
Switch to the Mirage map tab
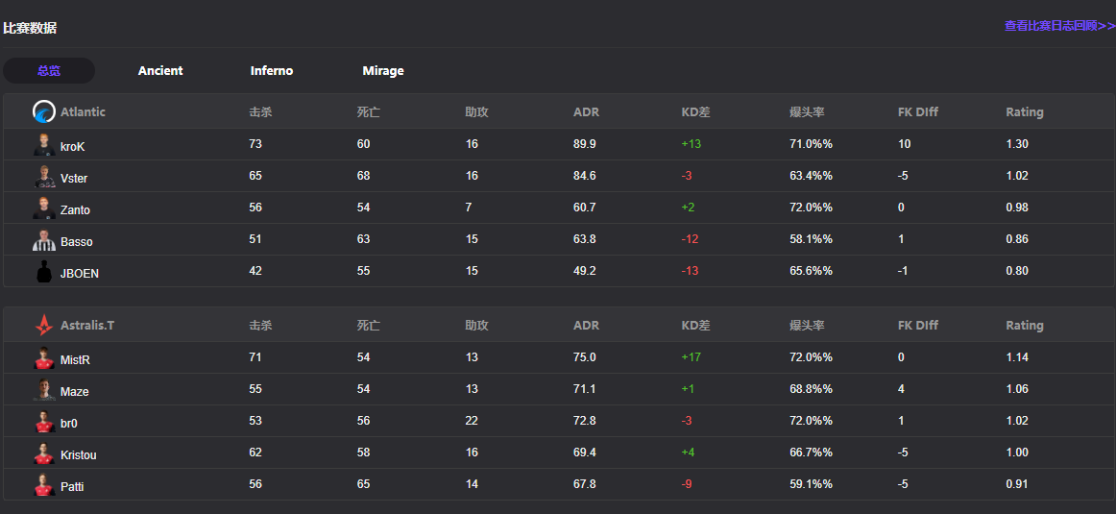pyautogui.click(x=383, y=70)
